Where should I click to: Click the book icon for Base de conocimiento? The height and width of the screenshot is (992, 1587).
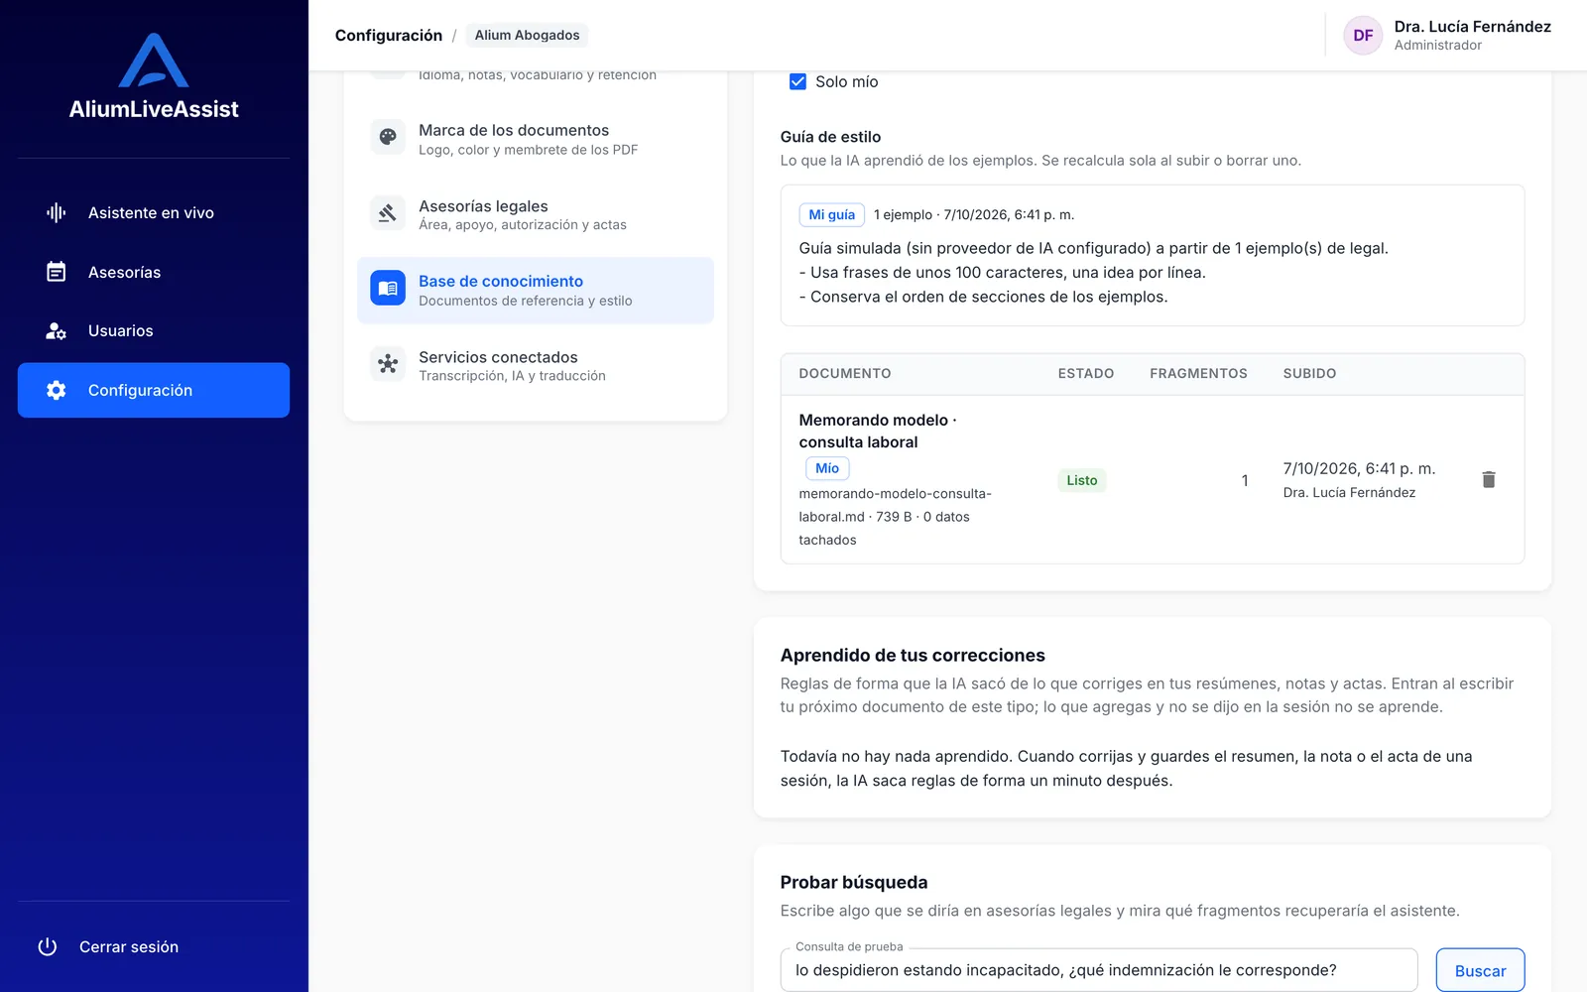pos(388,288)
